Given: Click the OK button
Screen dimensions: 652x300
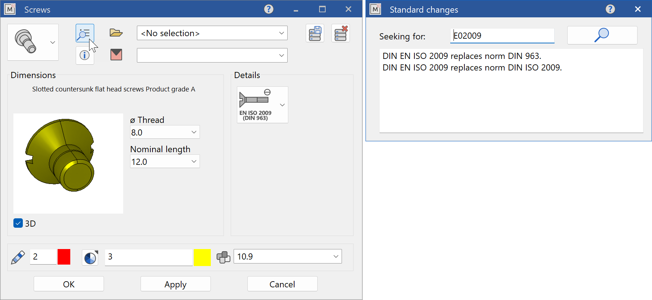Looking at the screenshot, I should [x=69, y=284].
